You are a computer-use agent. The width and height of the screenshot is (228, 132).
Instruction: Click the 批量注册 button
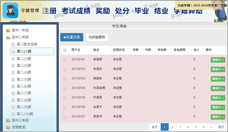72,37
